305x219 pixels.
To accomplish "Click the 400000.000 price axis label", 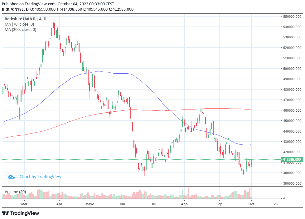I will coord(292,173).
